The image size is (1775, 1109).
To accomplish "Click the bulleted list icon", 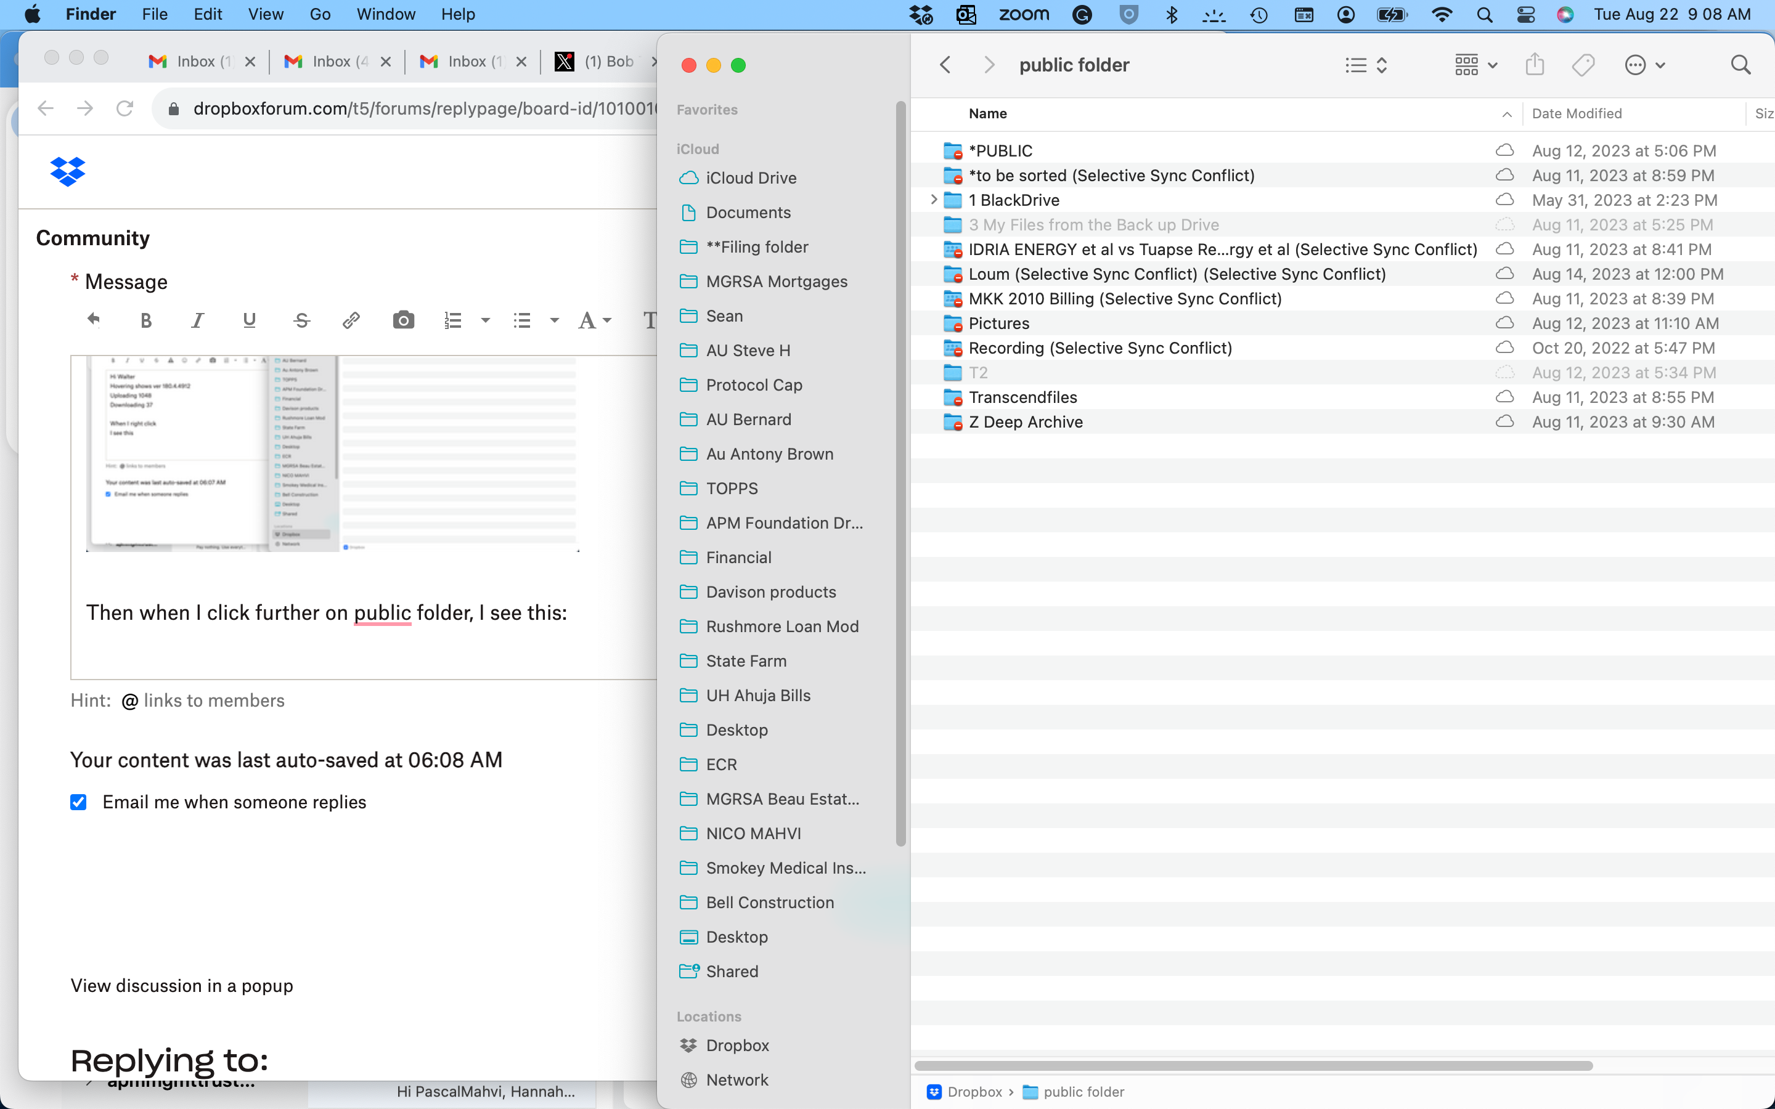I will click(x=522, y=320).
